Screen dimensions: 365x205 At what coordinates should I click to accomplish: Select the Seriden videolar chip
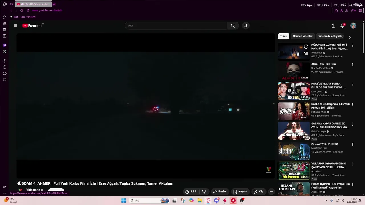(303, 36)
